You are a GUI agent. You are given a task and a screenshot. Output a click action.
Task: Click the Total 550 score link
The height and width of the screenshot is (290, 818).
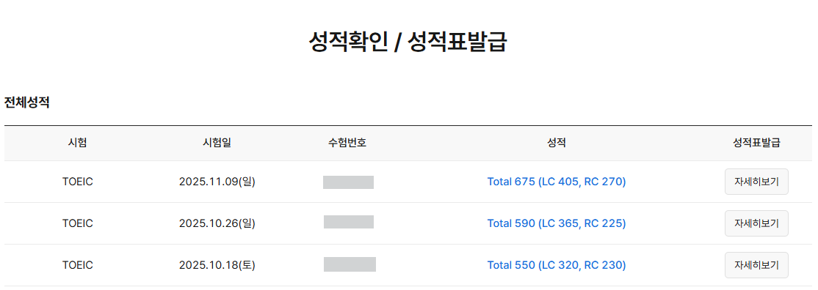[556, 265]
